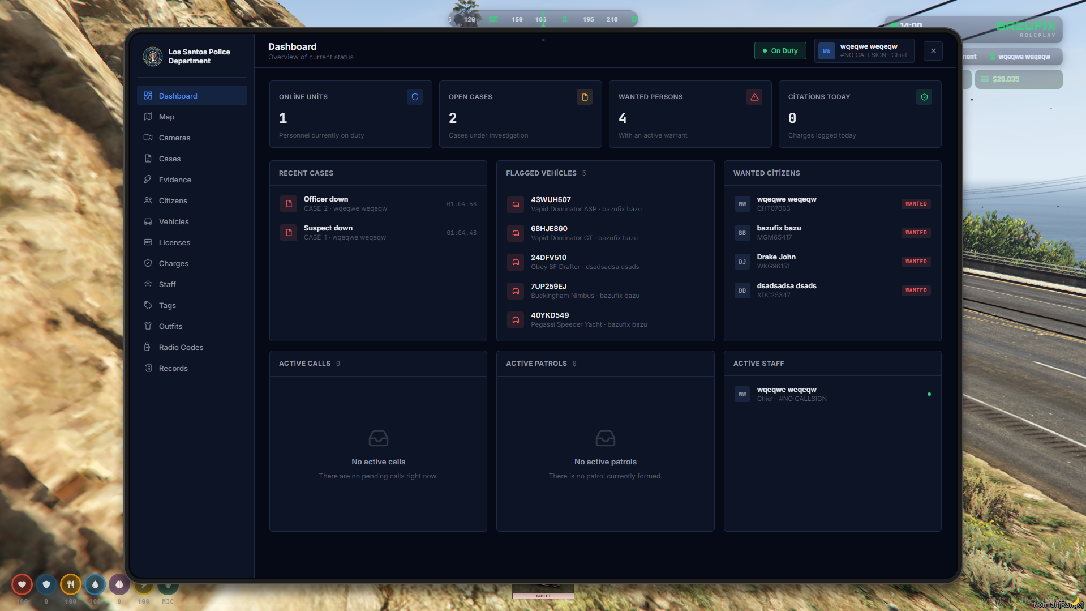This screenshot has height=611, width=1086.
Task: Click car icon next to 68HJE860
Action: 516,233
